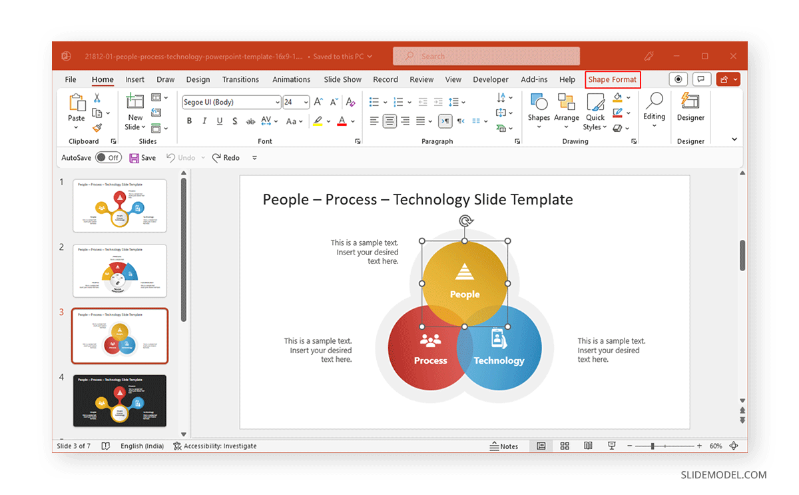Switch to Slide Sorter view in status bar
This screenshot has height=495, width=799.
pyautogui.click(x=565, y=446)
